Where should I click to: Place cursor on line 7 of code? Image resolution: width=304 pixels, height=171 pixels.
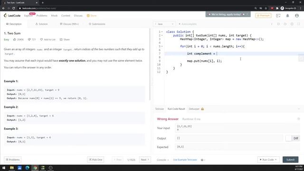[x=234, y=54]
